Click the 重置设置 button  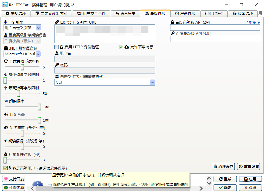(x=249, y=167)
